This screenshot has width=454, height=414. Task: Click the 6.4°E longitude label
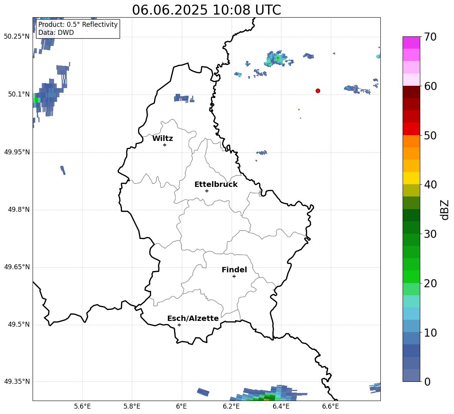click(281, 406)
